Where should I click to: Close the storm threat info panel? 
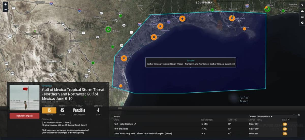[107, 84]
